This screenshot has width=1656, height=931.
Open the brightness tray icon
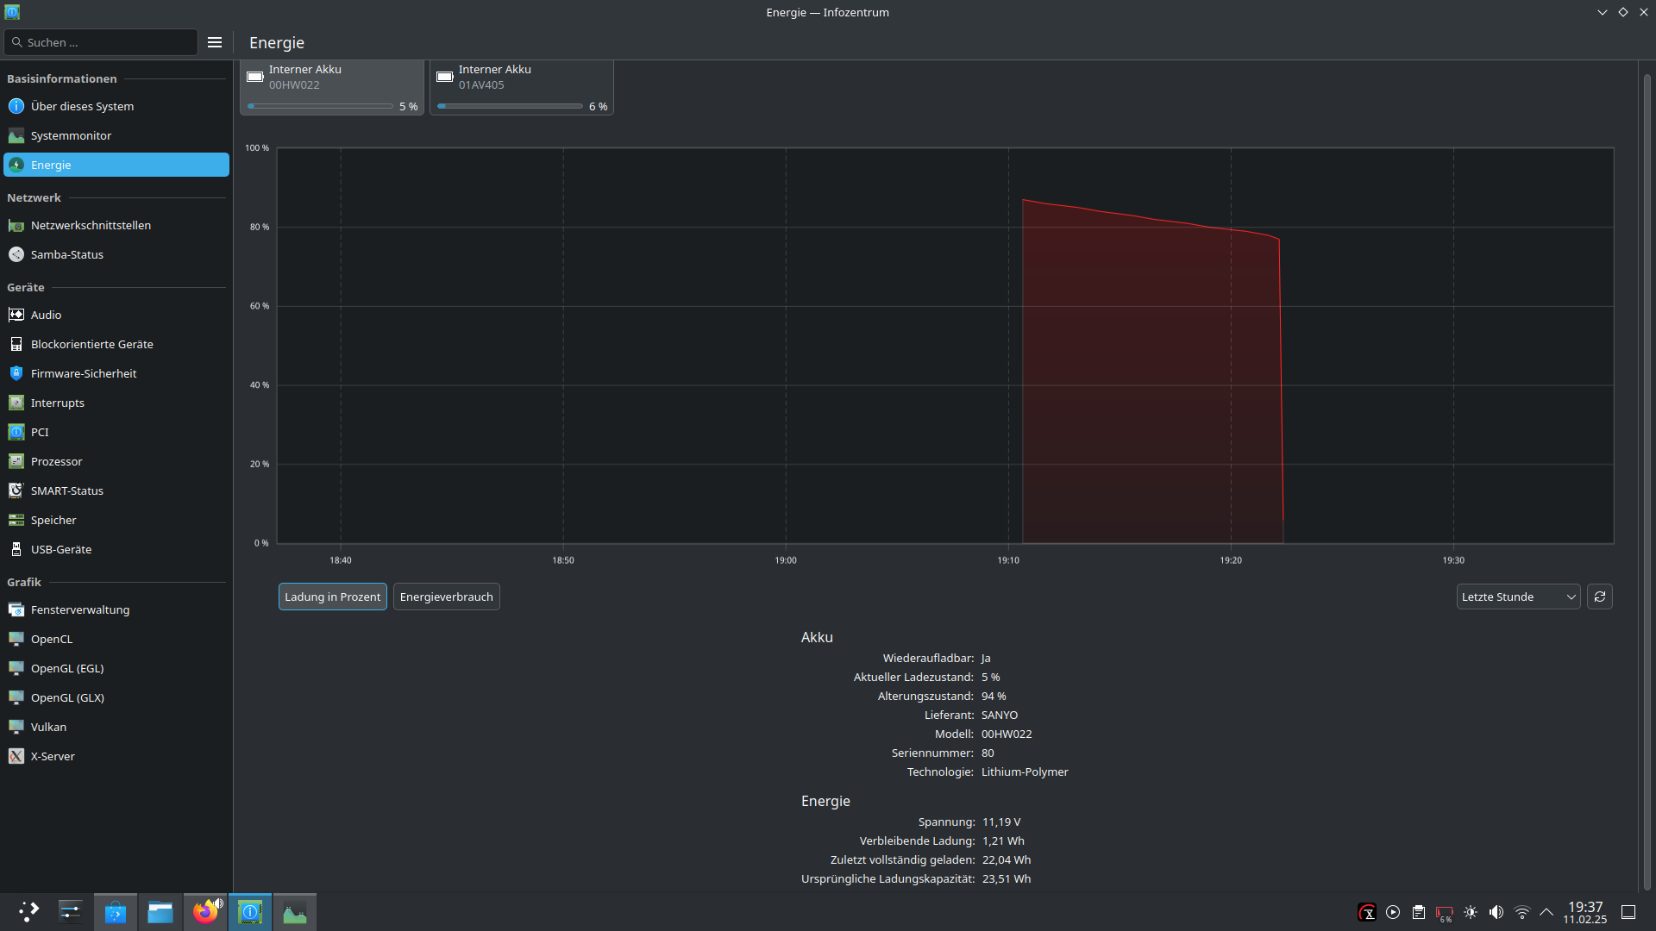(1471, 912)
